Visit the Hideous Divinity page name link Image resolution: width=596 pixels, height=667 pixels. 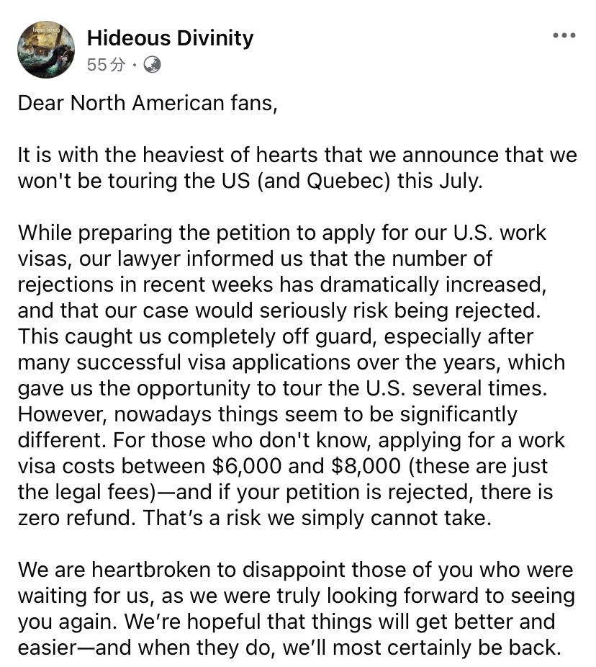(170, 38)
